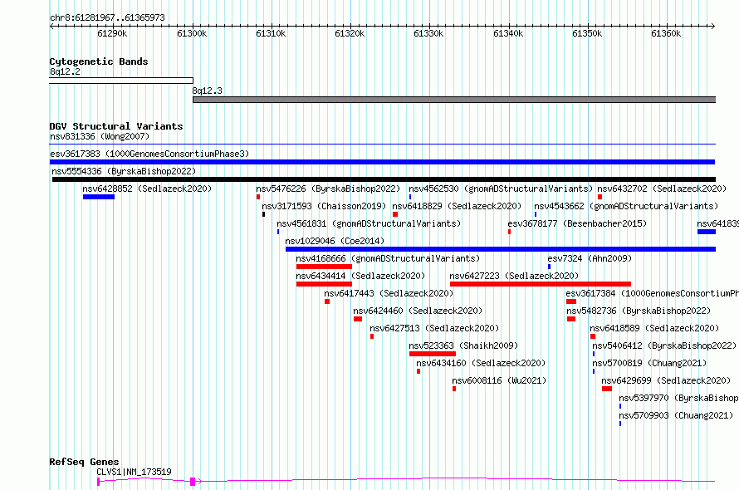Select nsv5700819 (Chuang2021) label
The height and width of the screenshot is (490, 739).
click(650, 363)
